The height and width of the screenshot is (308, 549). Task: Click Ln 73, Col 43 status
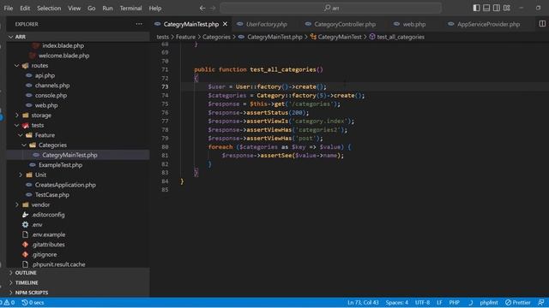tap(363, 302)
